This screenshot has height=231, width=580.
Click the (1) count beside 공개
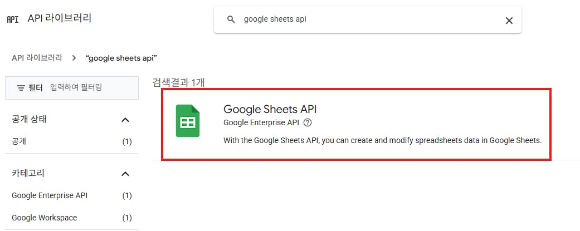(127, 141)
